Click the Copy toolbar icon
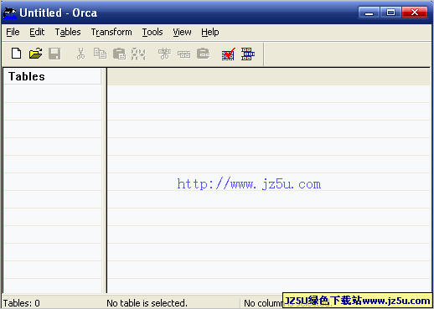This screenshot has width=434, height=309. point(100,54)
